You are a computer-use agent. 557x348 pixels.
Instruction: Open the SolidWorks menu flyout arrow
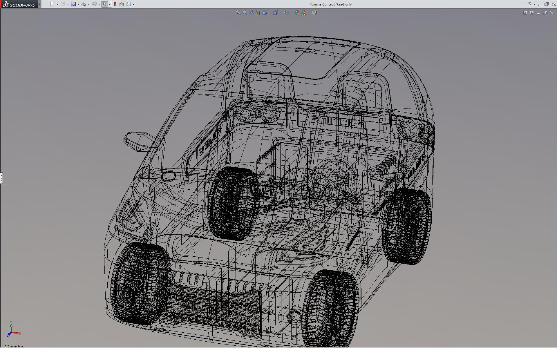[x=39, y=4]
